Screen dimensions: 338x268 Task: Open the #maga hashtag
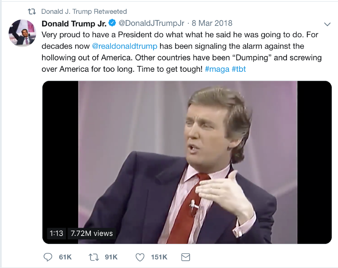tap(217, 69)
